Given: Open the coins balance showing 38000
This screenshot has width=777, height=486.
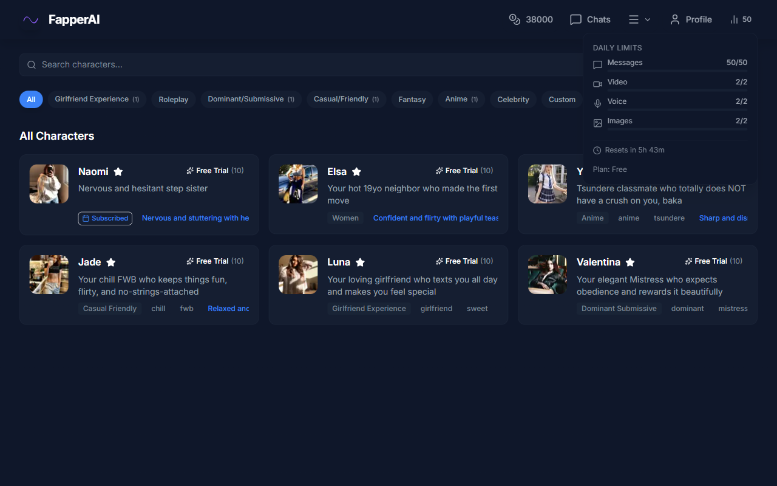Looking at the screenshot, I should tap(531, 19).
